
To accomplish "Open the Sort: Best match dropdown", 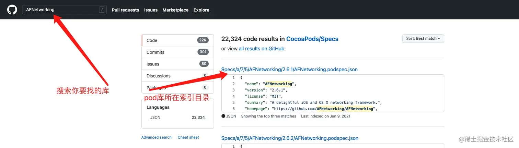I will (423, 38).
